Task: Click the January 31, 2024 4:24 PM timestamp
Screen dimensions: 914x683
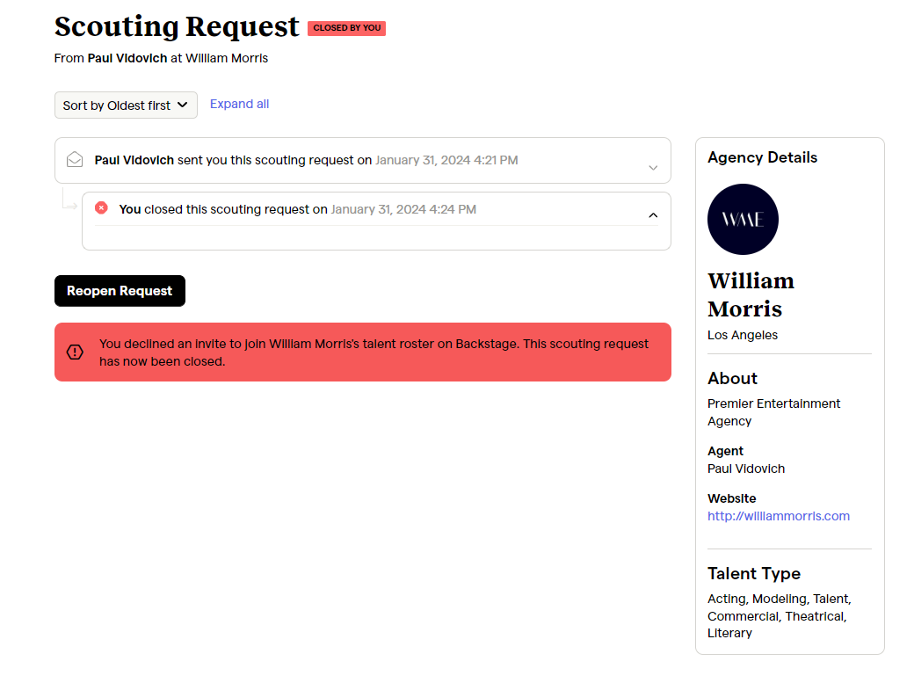Action: [403, 209]
